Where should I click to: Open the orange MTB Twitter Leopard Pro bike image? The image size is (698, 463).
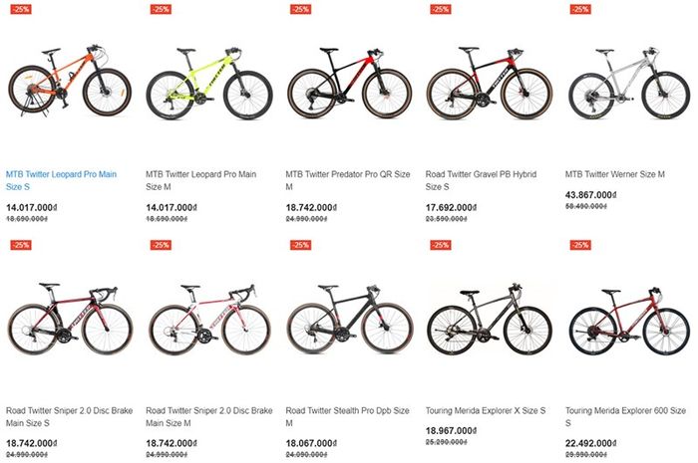tap(70, 83)
